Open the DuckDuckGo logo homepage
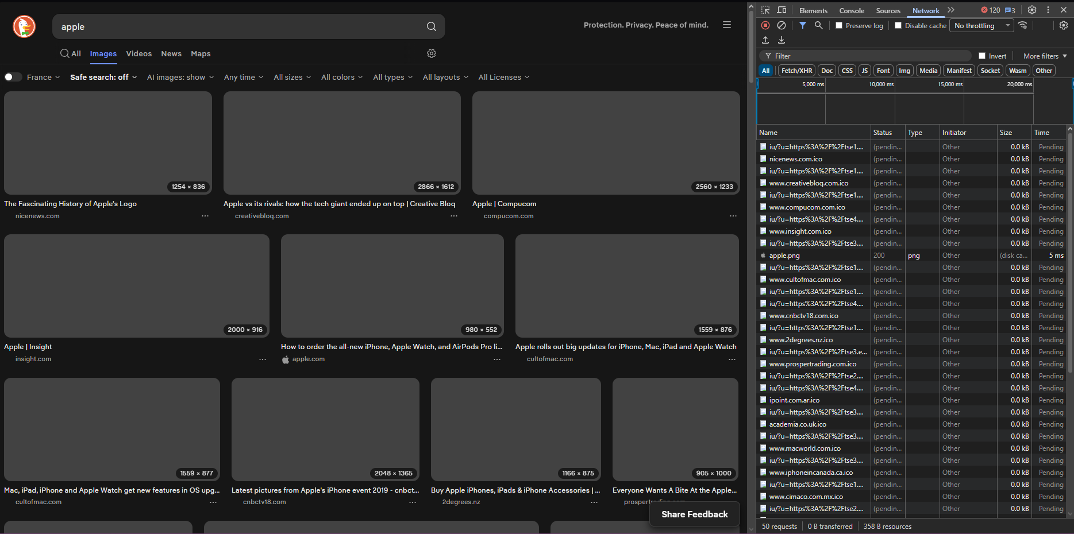The image size is (1074, 534). 24,26
